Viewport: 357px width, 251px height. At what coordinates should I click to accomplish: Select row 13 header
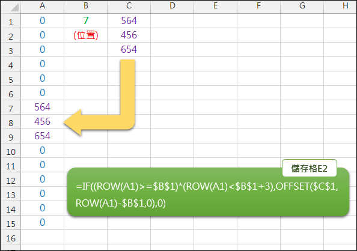pos(11,194)
